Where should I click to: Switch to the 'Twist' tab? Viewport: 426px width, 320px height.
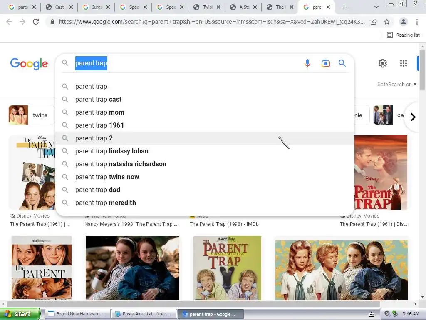(207, 7)
